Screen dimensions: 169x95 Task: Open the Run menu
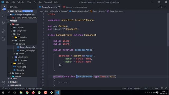pos(40,2)
